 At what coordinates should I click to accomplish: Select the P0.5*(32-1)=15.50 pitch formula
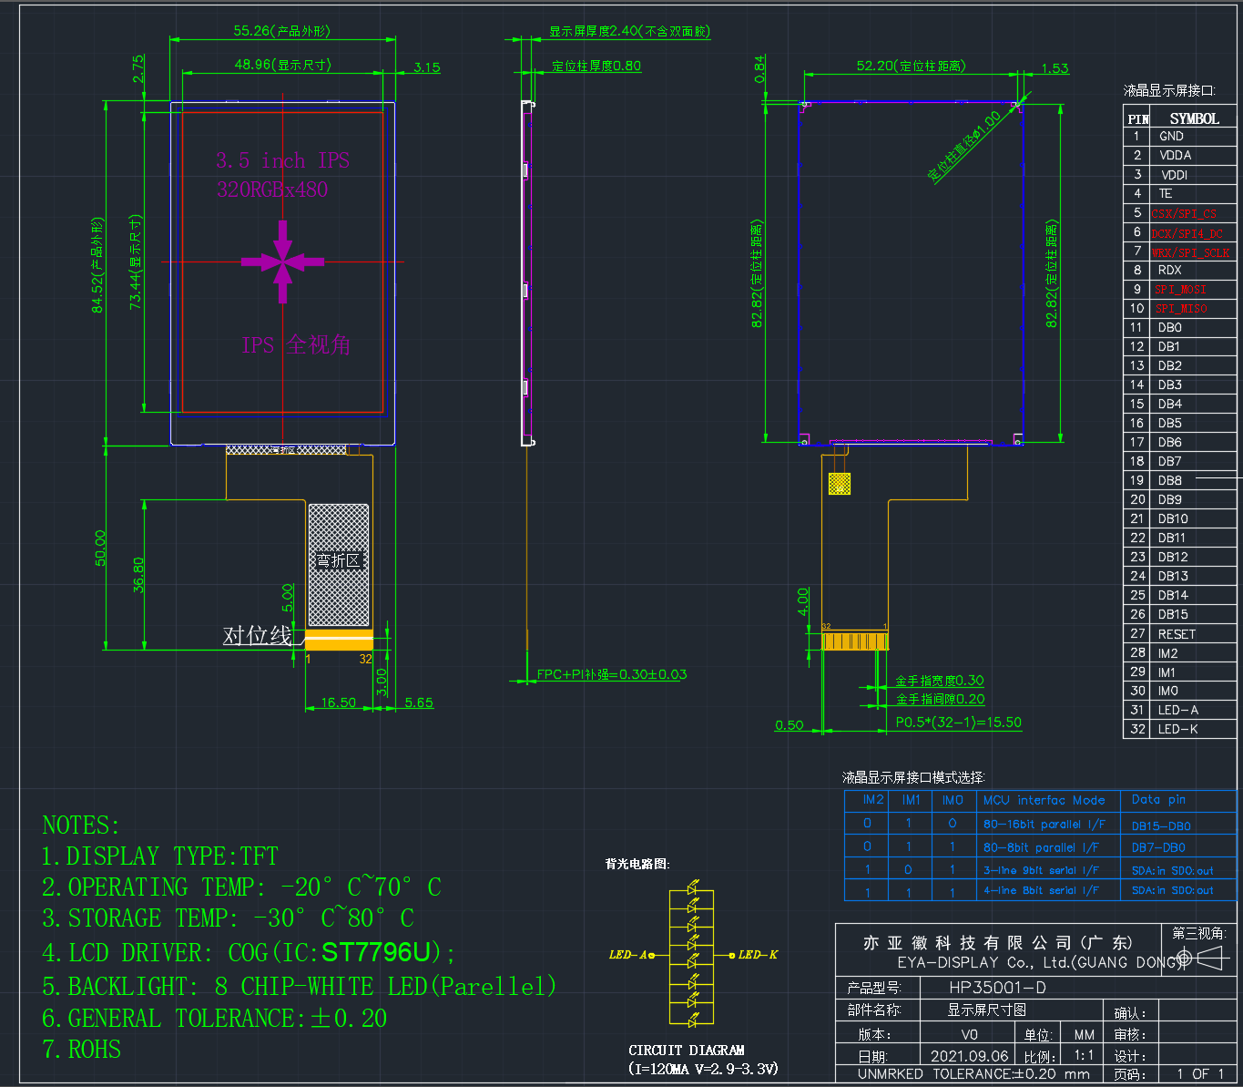click(958, 722)
